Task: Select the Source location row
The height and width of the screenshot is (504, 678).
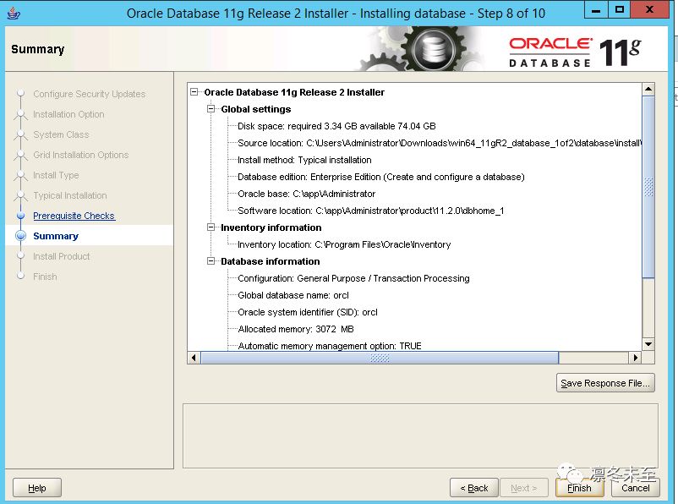Action: point(440,143)
